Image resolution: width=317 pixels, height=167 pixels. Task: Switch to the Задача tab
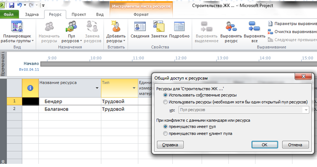pyautogui.click(x=32, y=14)
